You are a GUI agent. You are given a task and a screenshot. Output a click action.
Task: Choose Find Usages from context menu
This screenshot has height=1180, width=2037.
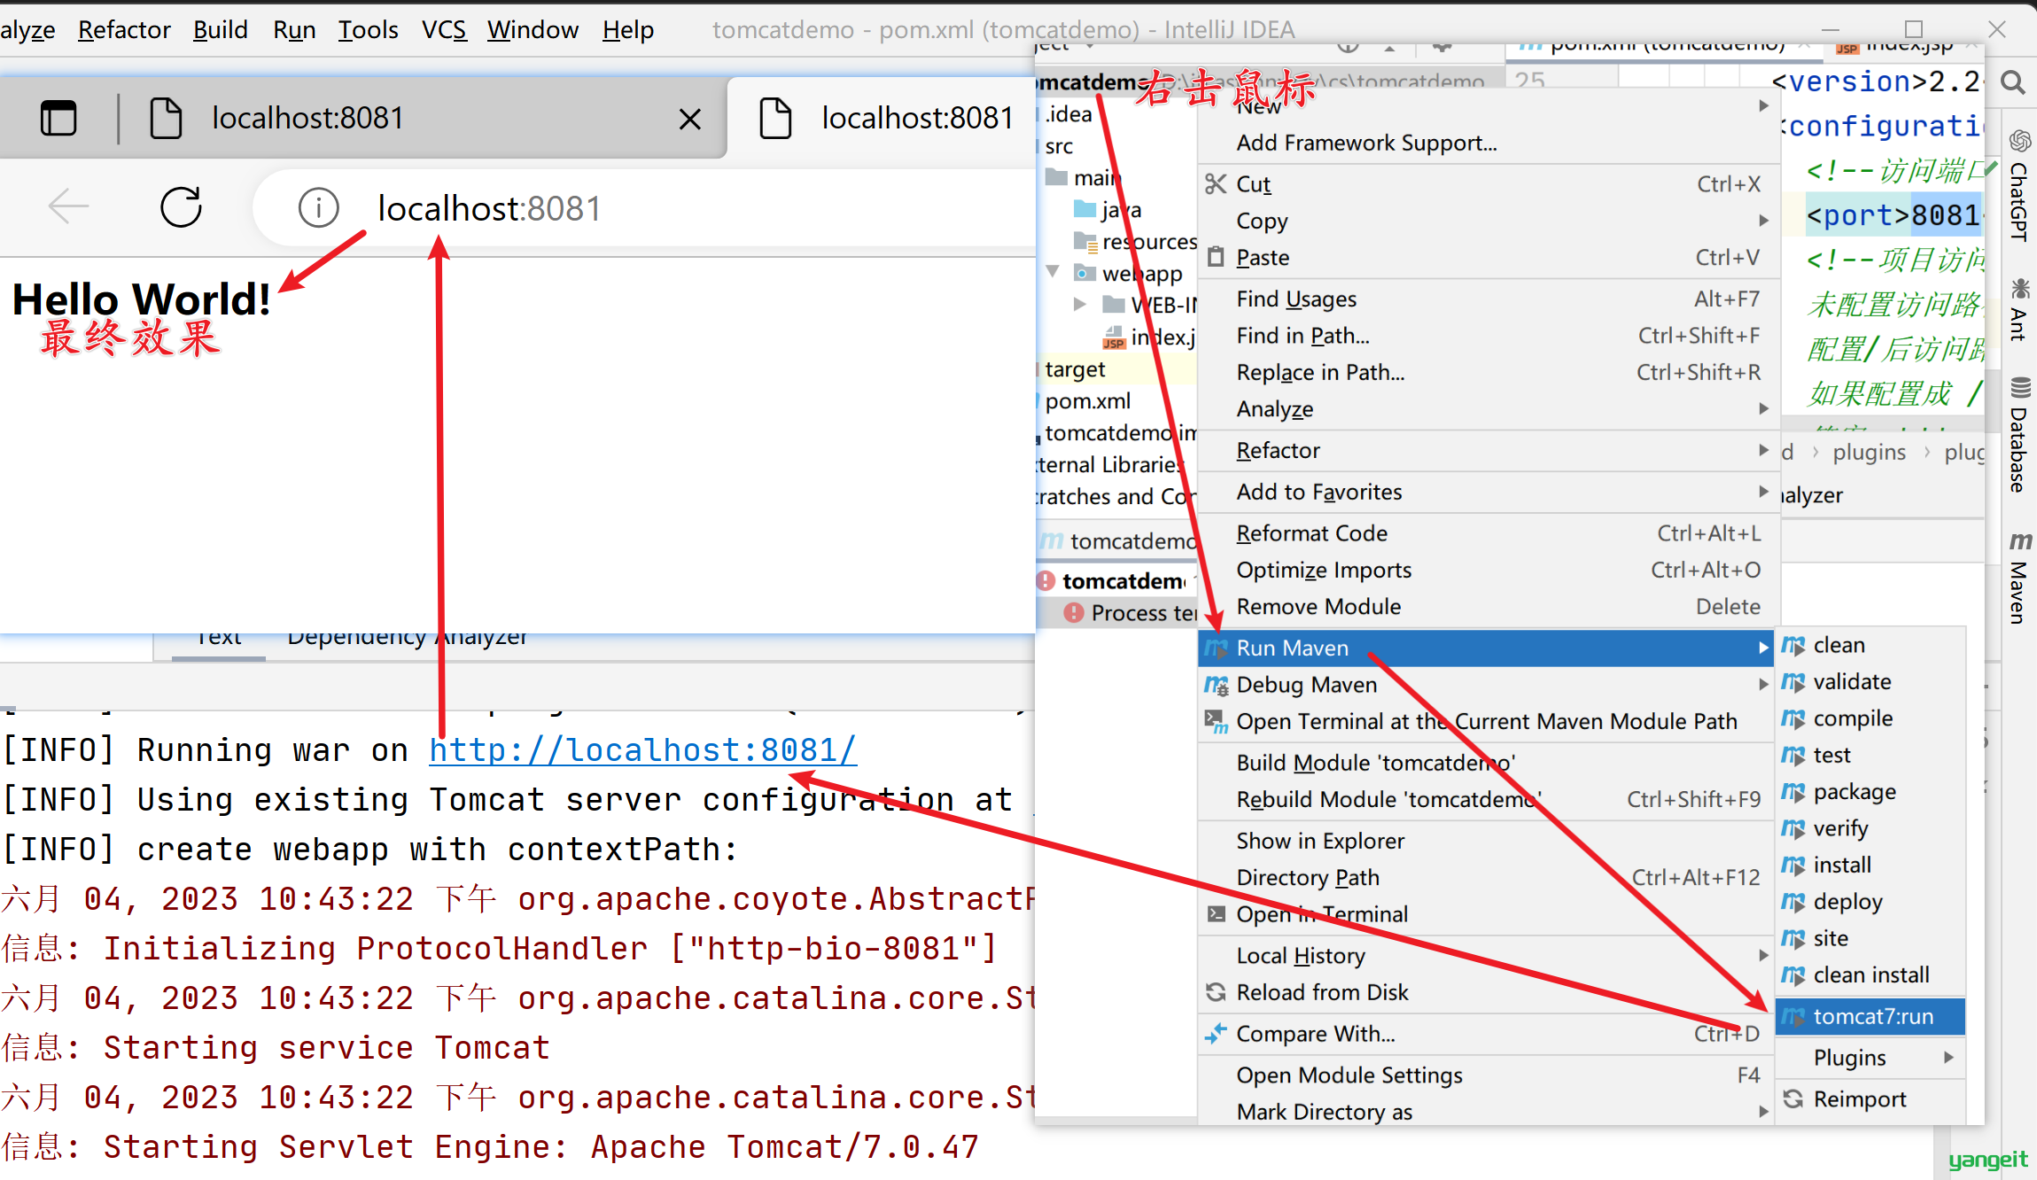click(x=1489, y=299)
